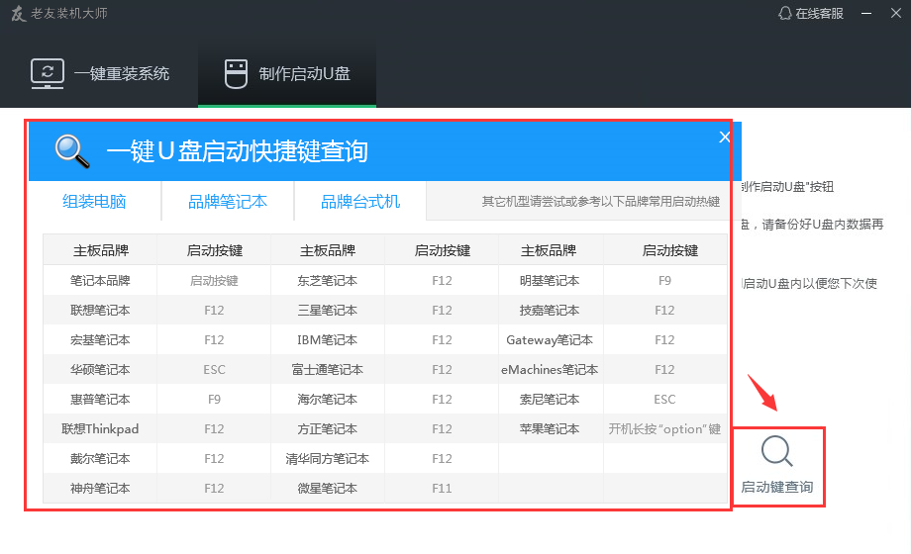Click the eMachines笔记本 cell
The image size is (911, 554).
click(550, 369)
